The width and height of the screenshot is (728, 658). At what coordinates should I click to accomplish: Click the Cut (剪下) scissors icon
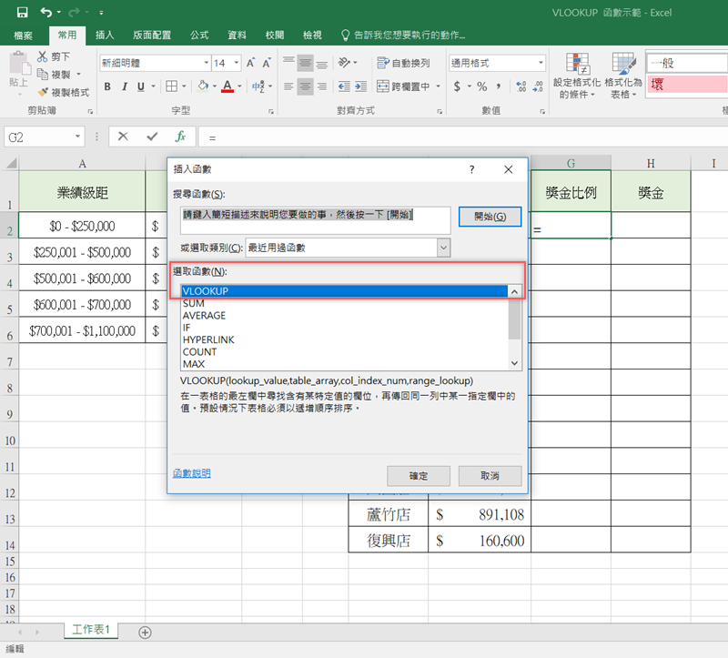44,56
